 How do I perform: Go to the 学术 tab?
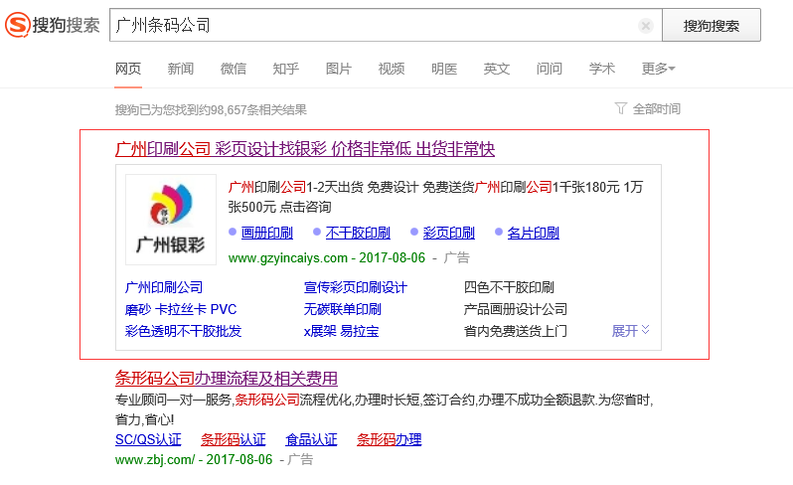(x=601, y=69)
